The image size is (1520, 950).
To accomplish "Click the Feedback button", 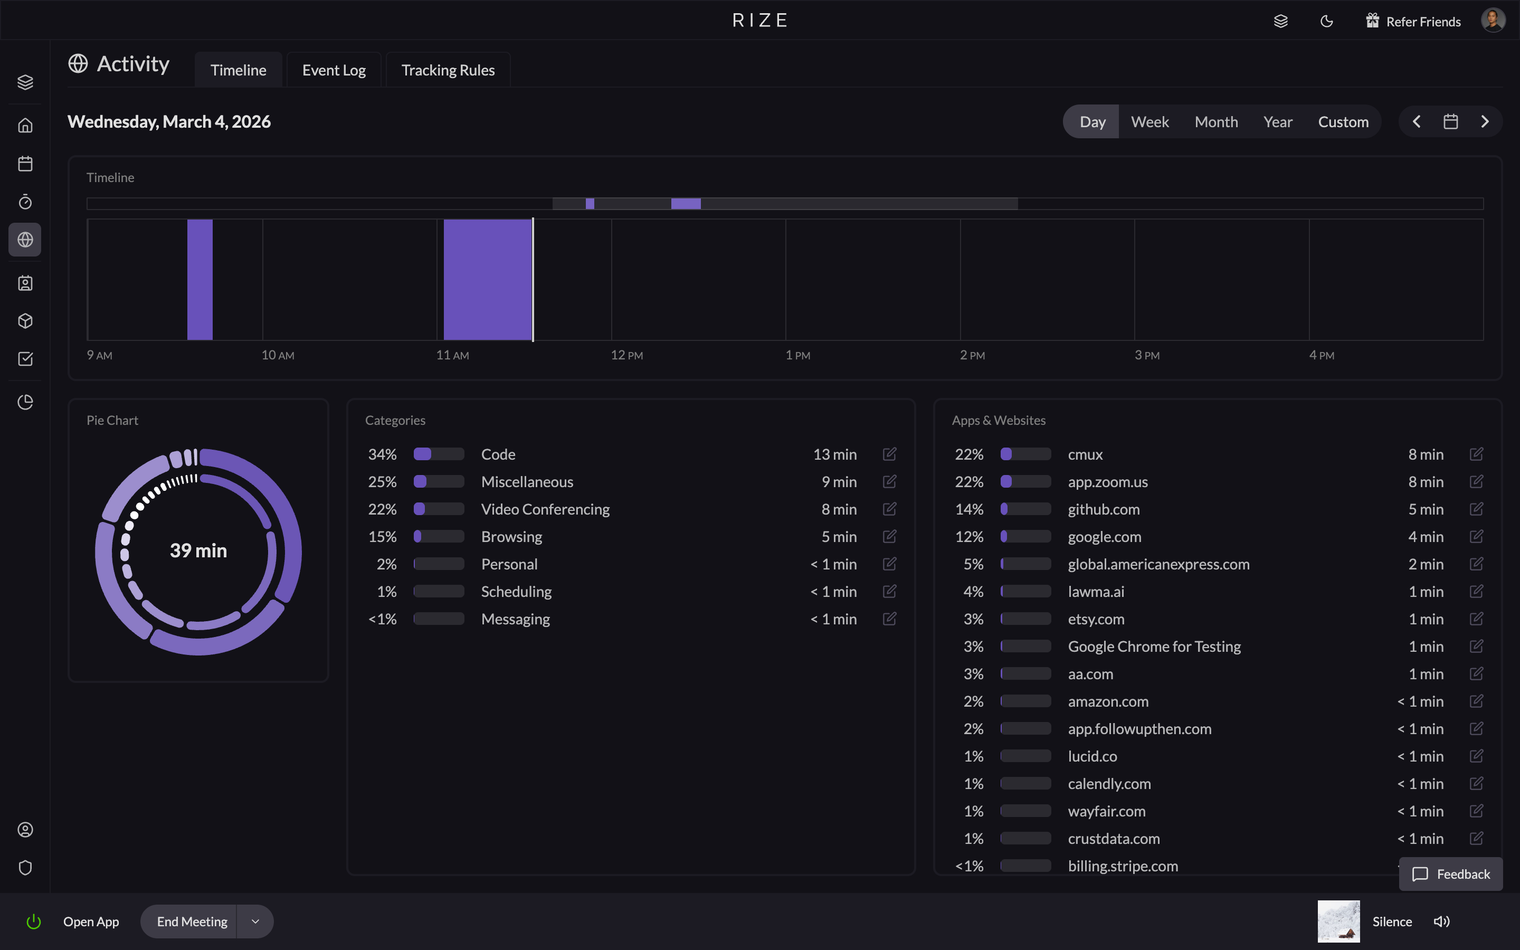I will (1450, 874).
